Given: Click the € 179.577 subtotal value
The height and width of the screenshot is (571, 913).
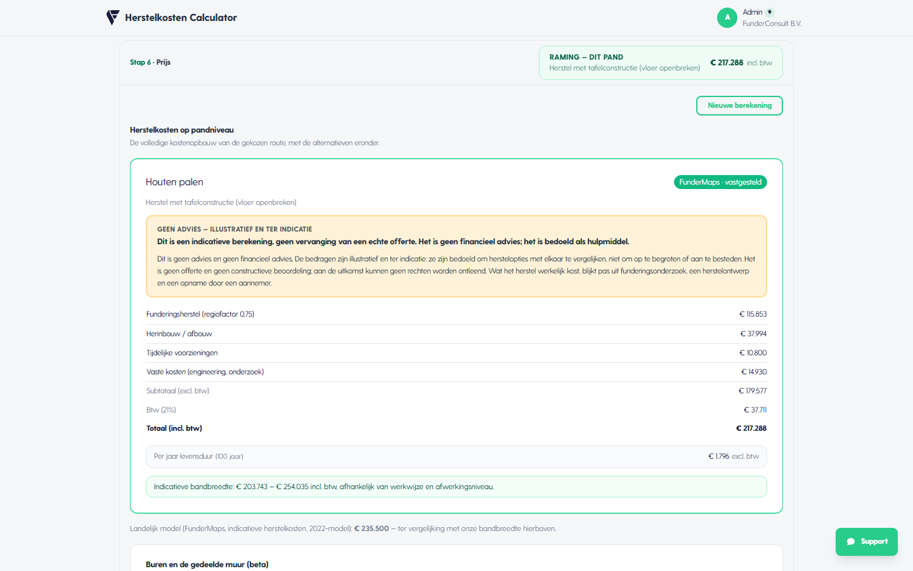Looking at the screenshot, I should pyautogui.click(x=753, y=391).
